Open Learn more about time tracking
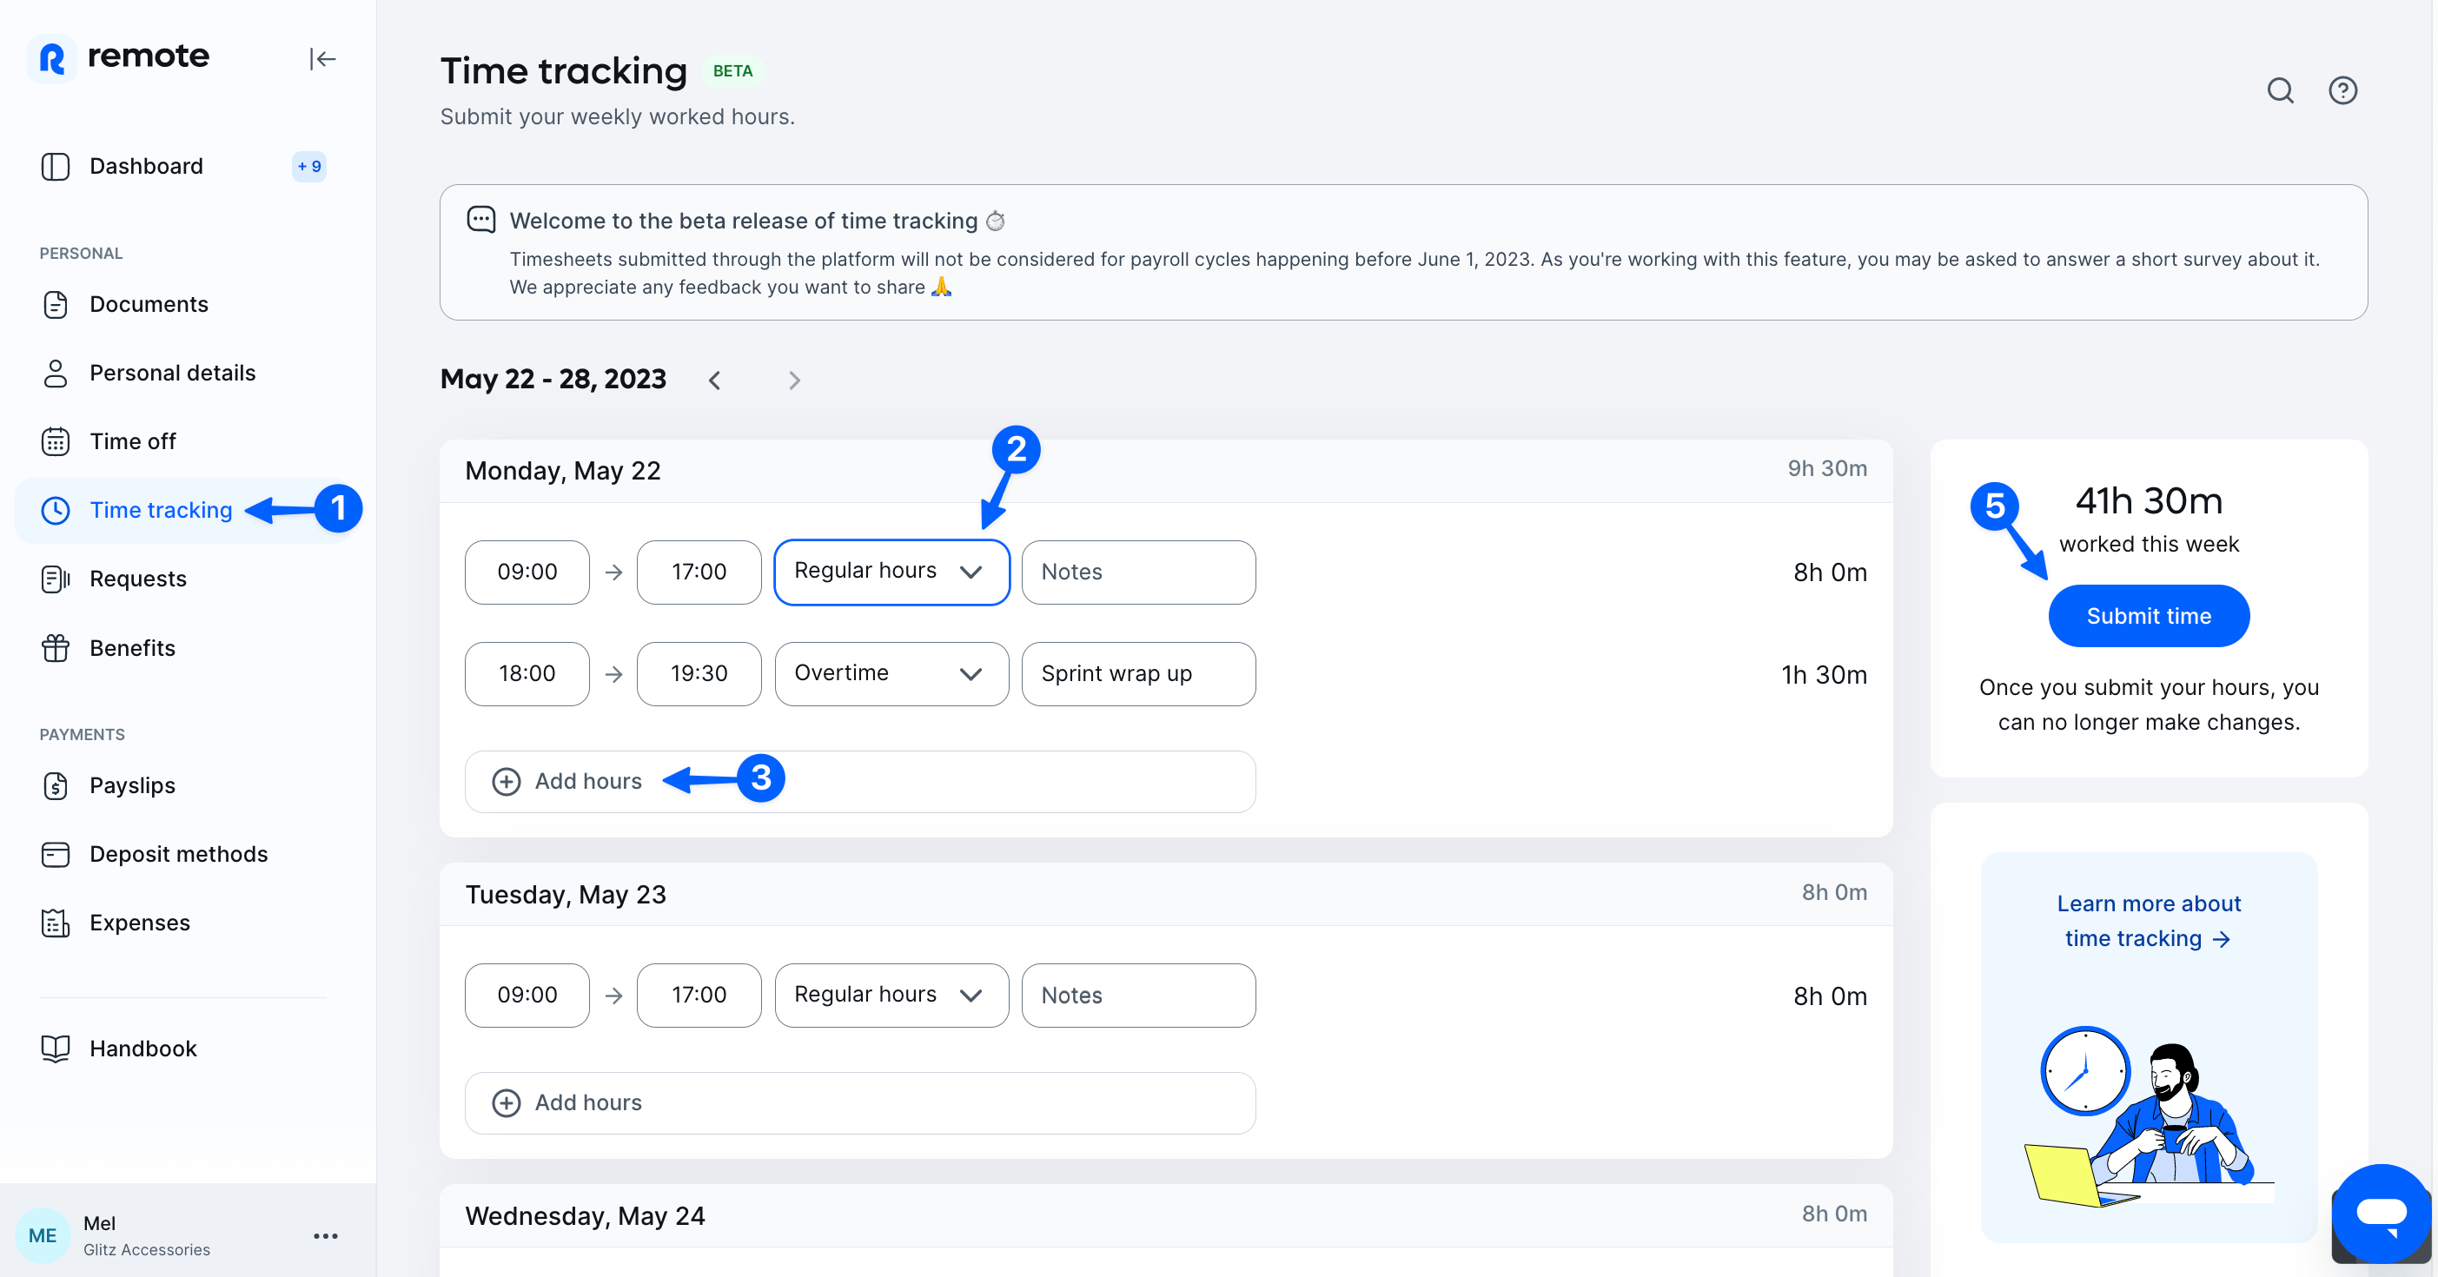The image size is (2438, 1277). coord(2149,920)
